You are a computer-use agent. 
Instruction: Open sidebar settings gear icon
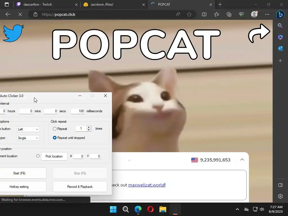[x=280, y=196]
